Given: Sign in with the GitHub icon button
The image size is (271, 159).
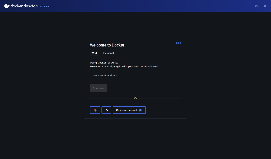Looking at the screenshot, I should (106, 110).
